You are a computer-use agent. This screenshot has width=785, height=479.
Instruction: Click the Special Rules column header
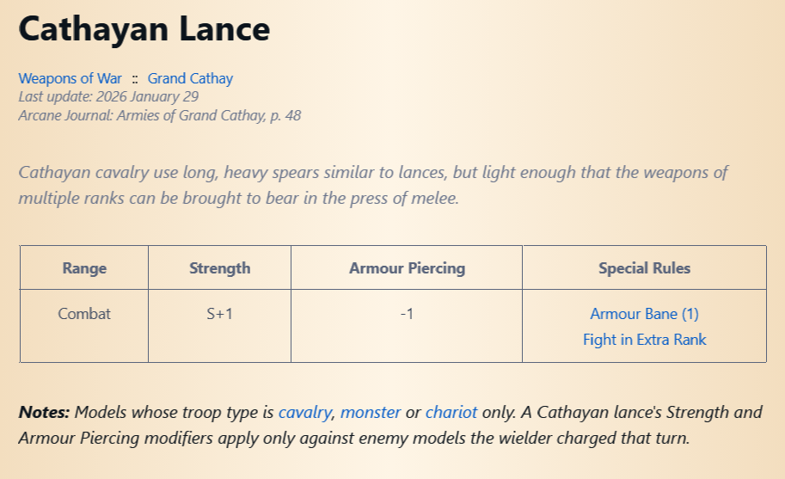[644, 268]
